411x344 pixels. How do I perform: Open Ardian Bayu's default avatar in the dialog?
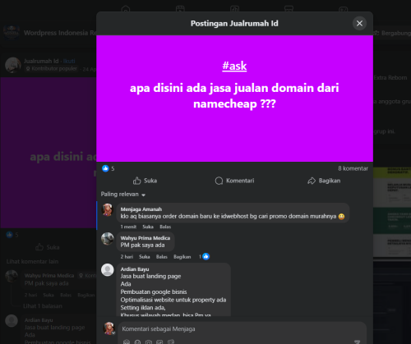pos(108,270)
